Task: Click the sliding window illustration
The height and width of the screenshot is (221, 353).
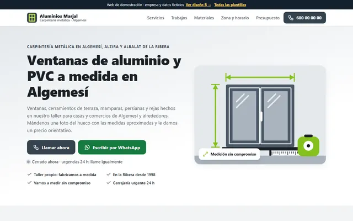Action: click(260, 116)
